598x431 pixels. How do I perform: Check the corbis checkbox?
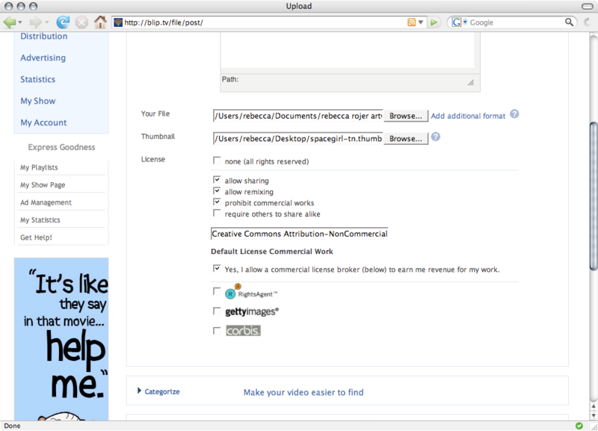click(217, 331)
